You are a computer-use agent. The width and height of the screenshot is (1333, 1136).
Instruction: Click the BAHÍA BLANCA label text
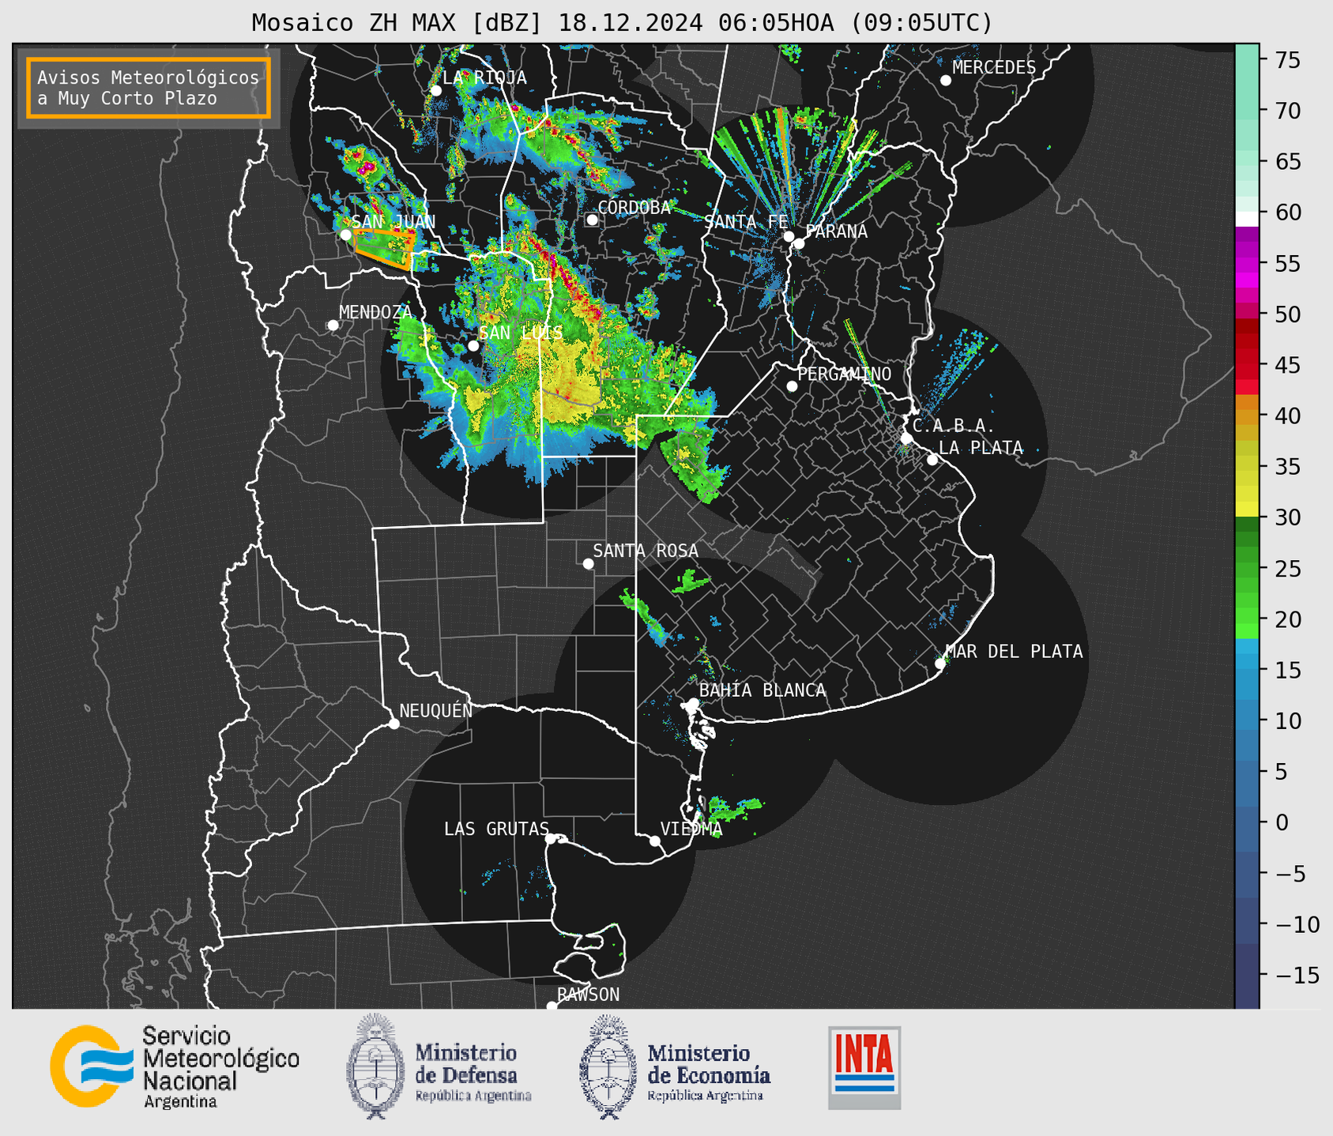click(x=763, y=690)
